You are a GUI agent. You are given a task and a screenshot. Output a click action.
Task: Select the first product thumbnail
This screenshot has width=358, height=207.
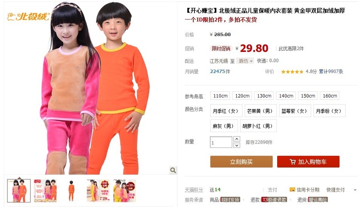19,190
